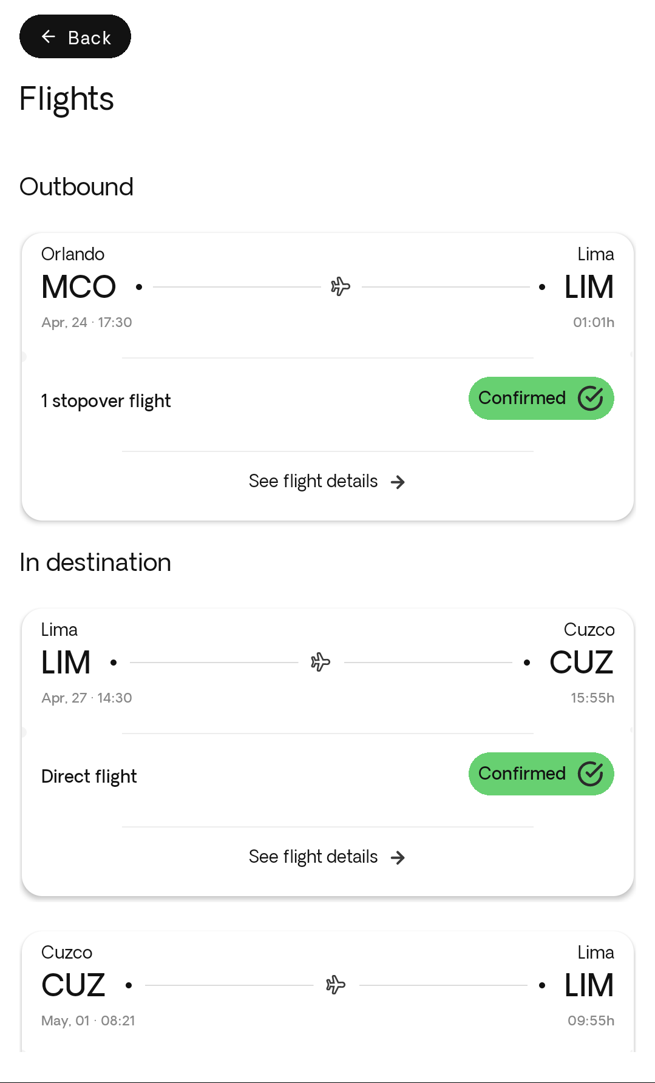Select the MCO airport code
The height and width of the screenshot is (1083, 655).
[79, 287]
